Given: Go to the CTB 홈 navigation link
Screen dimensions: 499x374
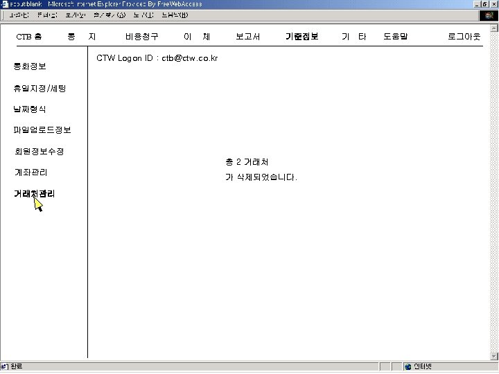Looking at the screenshot, I should click(29, 37).
